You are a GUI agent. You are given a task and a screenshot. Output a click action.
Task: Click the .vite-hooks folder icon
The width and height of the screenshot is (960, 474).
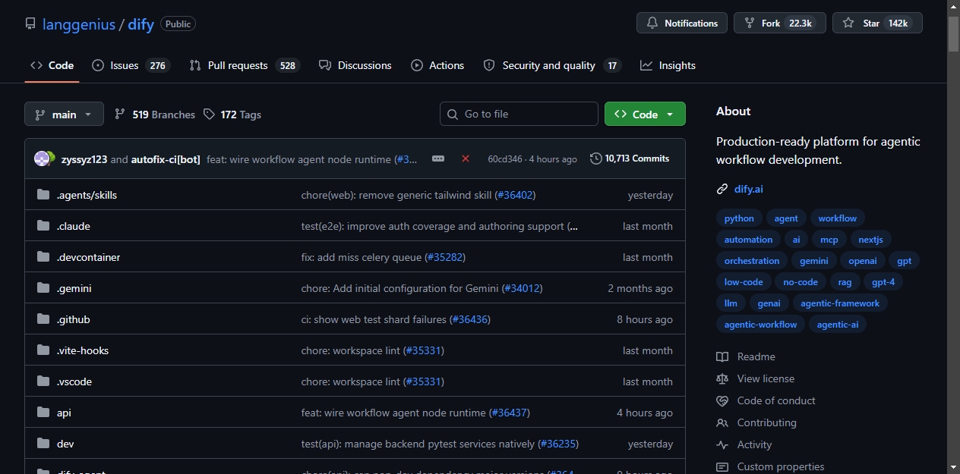coord(43,350)
